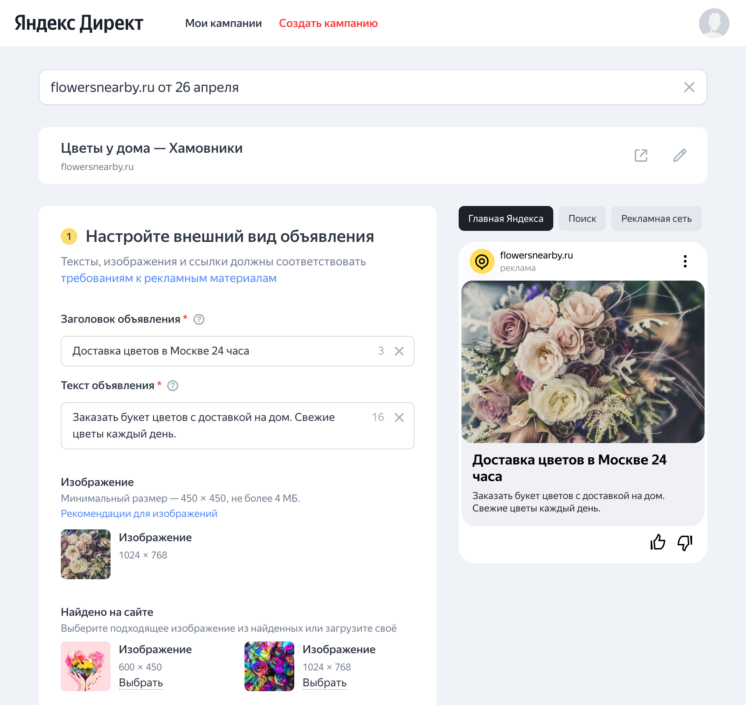Open help icon next to Текст объявления
746x705 pixels.
click(x=172, y=386)
